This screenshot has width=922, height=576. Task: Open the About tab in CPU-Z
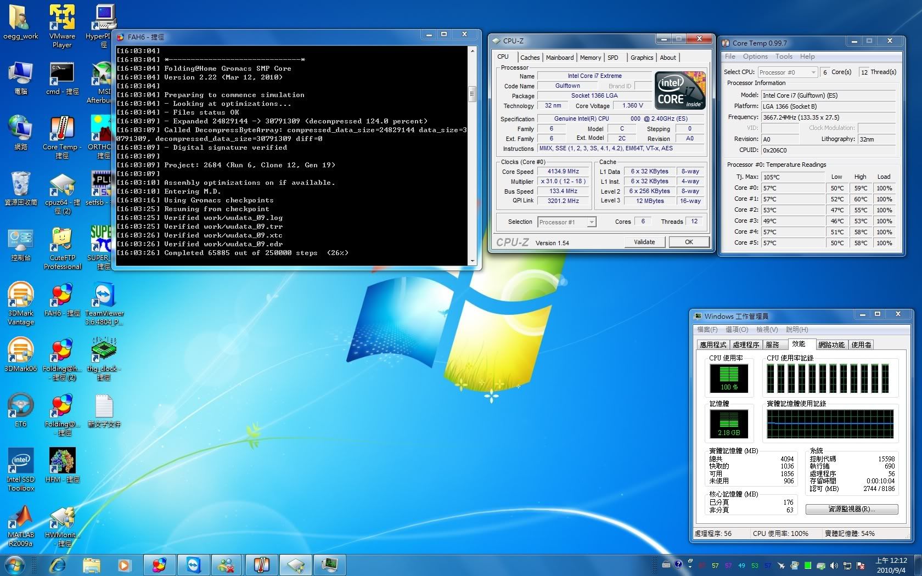[668, 58]
